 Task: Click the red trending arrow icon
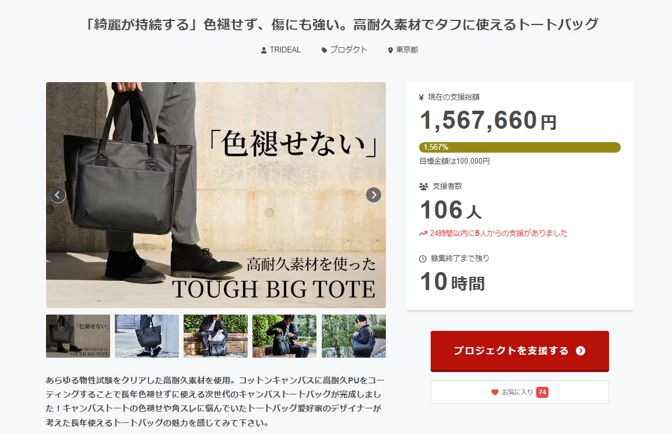click(x=423, y=234)
